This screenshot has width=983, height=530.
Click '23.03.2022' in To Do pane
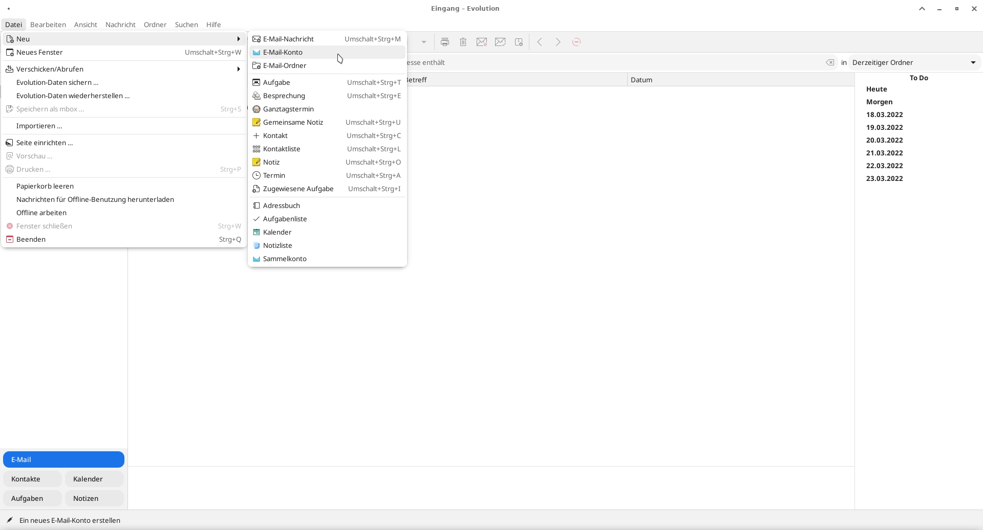[884, 178]
